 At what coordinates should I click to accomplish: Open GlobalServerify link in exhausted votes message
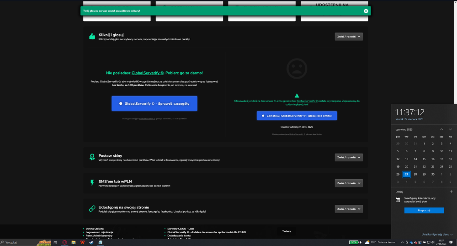point(307,101)
